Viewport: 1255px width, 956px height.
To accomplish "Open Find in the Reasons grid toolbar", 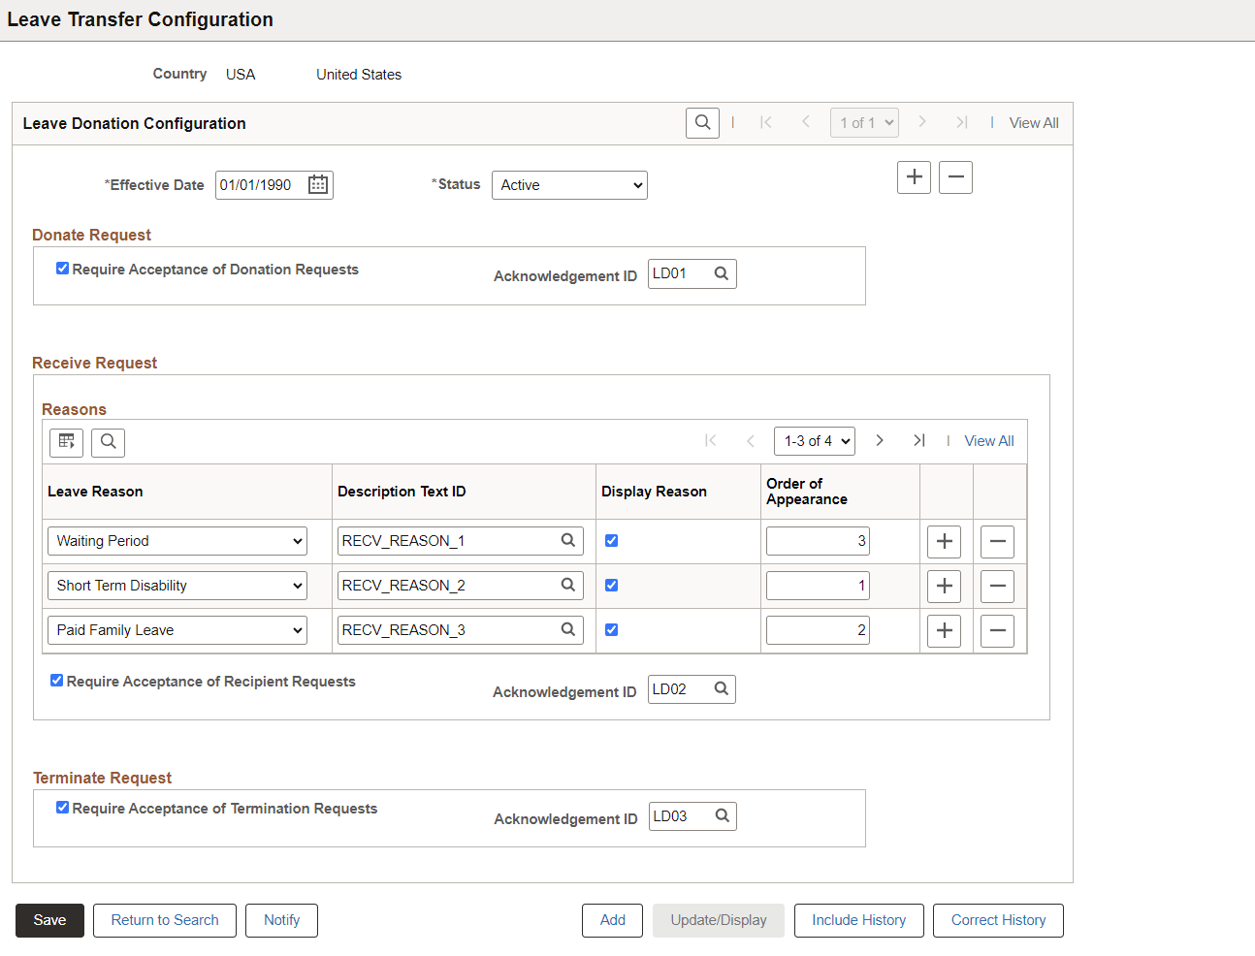I will 108,442.
